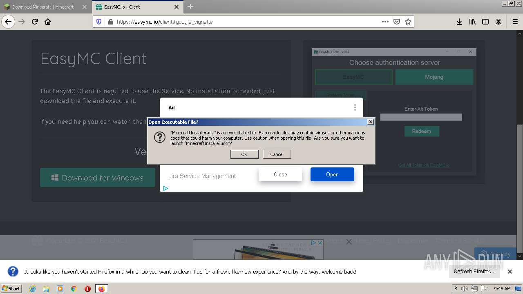Click AdChoices icon on bottom banner
Image resolution: width=523 pixels, height=294 pixels.
pos(313,243)
